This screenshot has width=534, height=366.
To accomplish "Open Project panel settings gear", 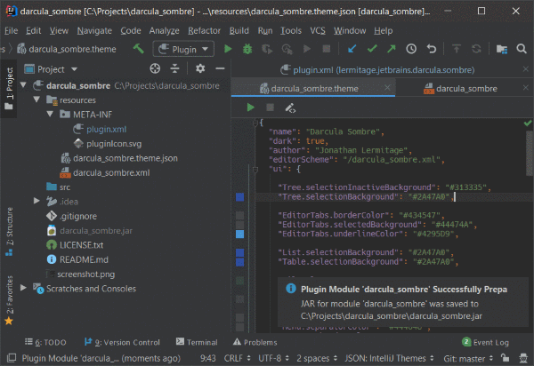I will tap(200, 68).
